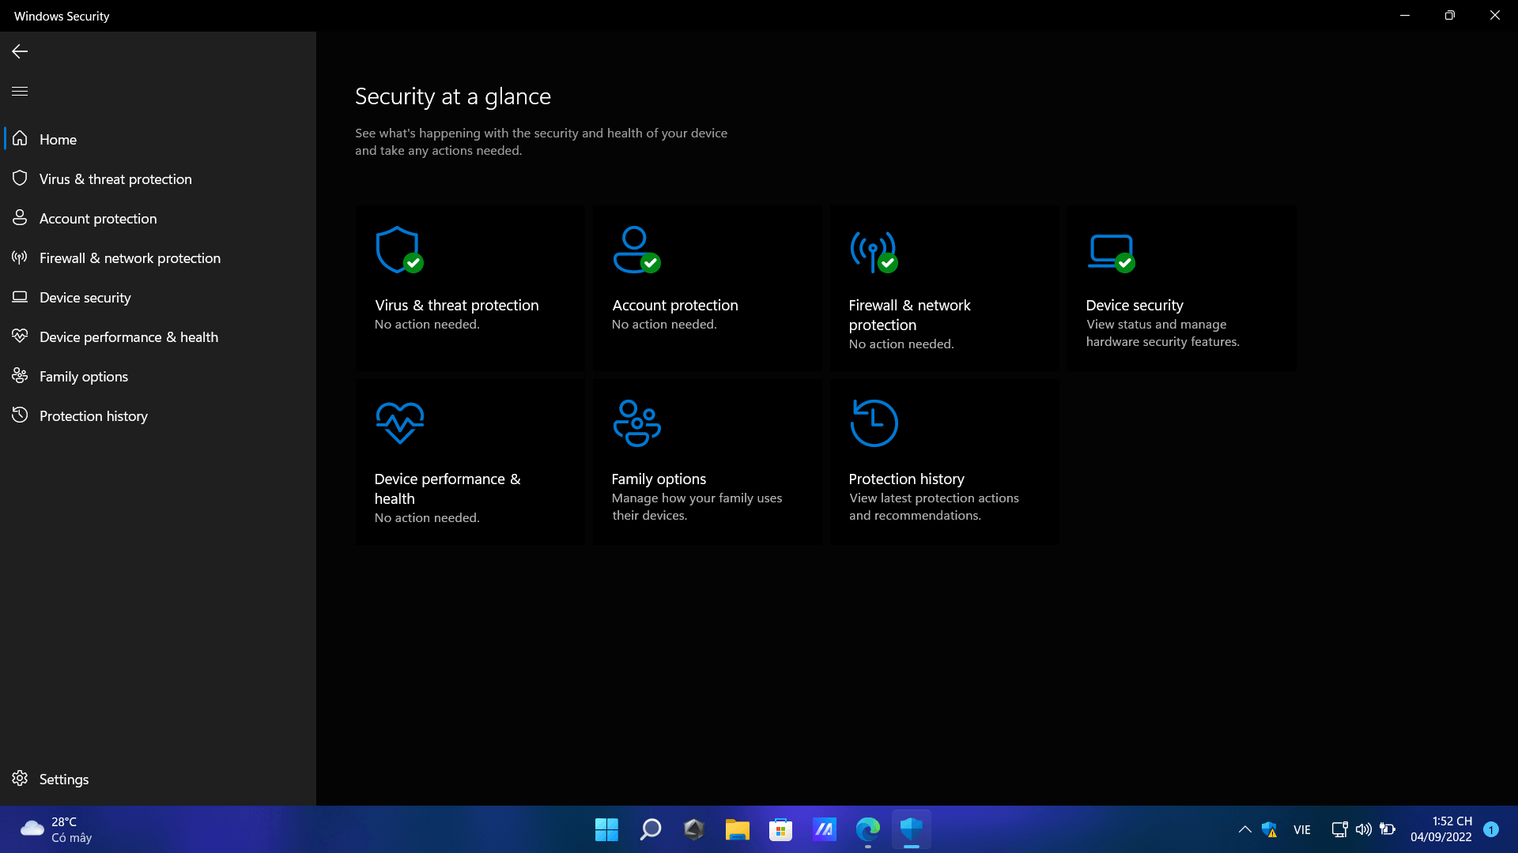
Task: Launch File Explorer from taskbar
Action: pyautogui.click(x=737, y=829)
